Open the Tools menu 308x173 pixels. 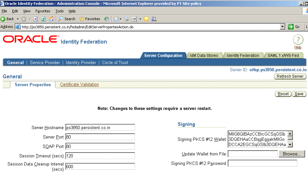[59, 11]
